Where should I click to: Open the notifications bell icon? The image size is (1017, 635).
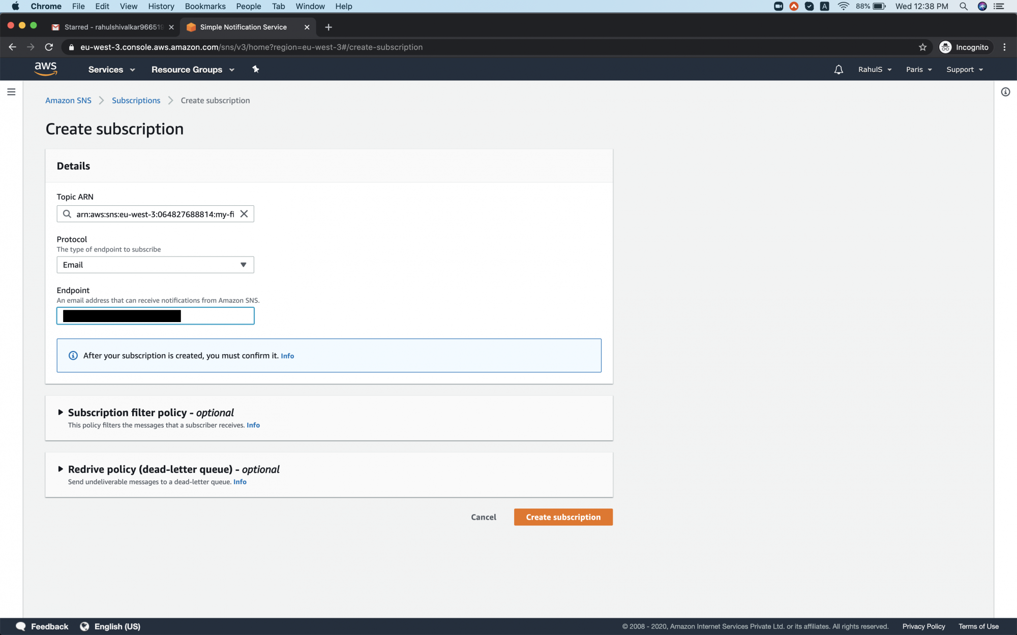pos(838,69)
